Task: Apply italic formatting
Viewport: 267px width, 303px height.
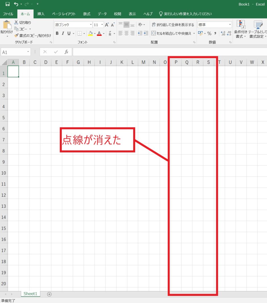Action: coord(63,33)
